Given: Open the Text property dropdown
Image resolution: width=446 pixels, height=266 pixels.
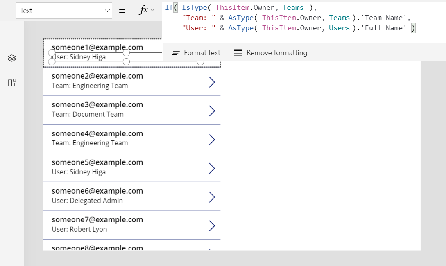Looking at the screenshot, I should tap(64, 11).
